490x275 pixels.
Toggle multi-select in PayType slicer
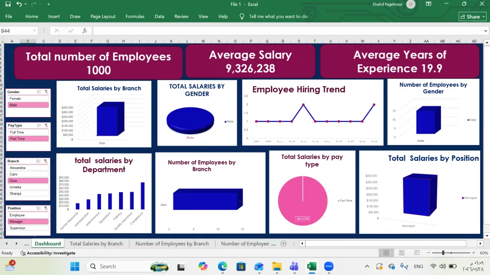[39, 125]
